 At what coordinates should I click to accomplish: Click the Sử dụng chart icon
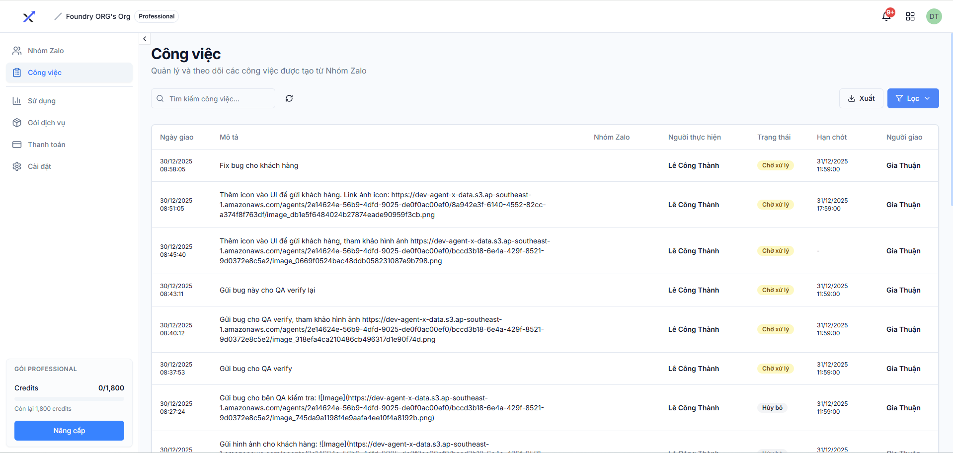(x=17, y=101)
